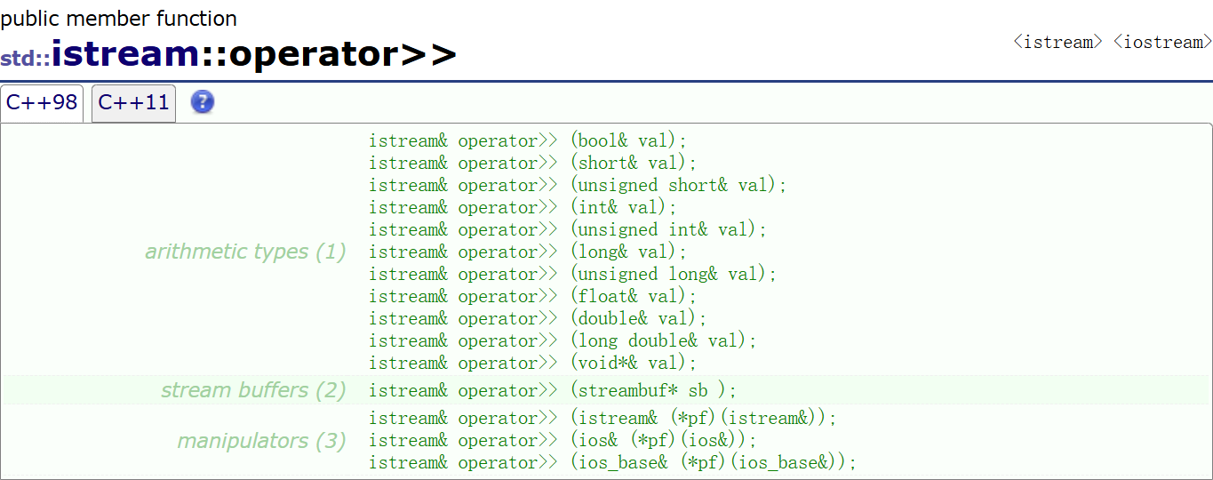
Task: Click the (ios_base& (*pf)(ios_base&)) overload line
Action: [x=613, y=462]
